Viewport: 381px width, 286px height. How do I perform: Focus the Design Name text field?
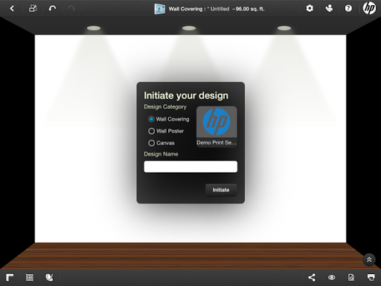(190, 167)
